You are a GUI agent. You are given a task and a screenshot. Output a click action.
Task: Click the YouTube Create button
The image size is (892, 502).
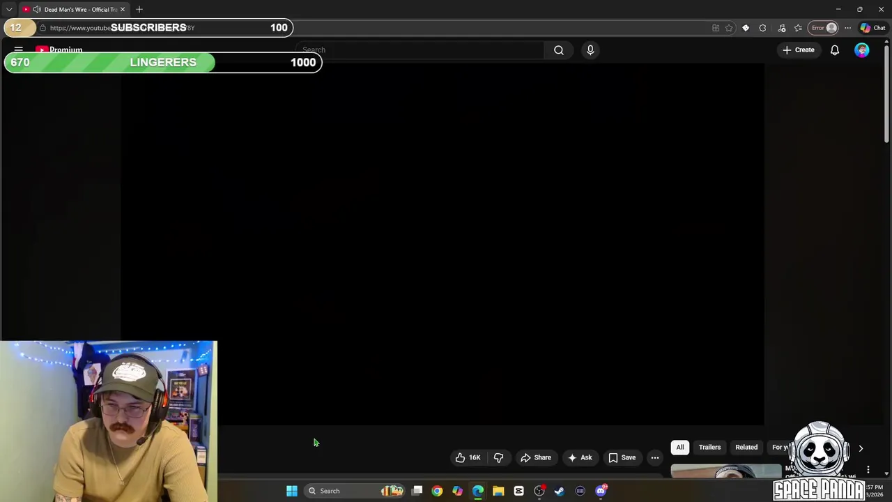pyautogui.click(x=799, y=50)
